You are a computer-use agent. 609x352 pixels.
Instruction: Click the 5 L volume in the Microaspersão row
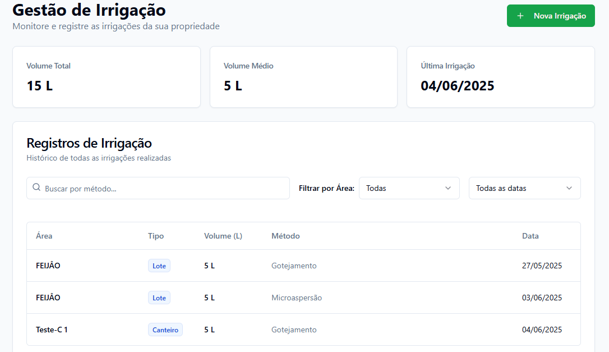(x=209, y=298)
